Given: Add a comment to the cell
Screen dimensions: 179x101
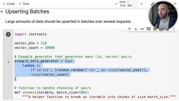Looking at the screenshot, I should point(149,29).
